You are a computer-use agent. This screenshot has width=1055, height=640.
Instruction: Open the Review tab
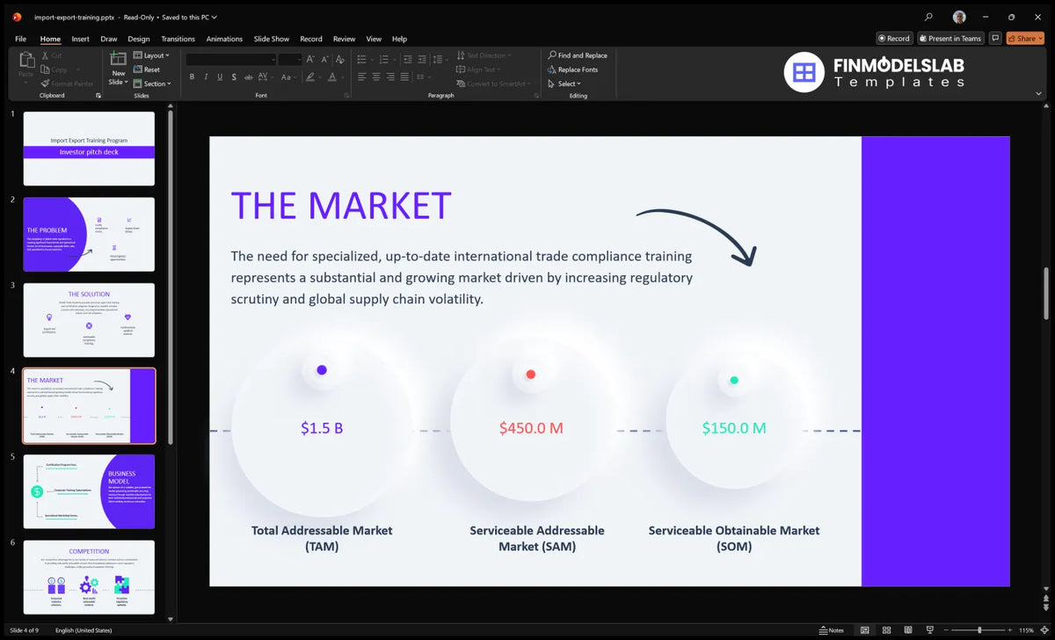coord(344,39)
